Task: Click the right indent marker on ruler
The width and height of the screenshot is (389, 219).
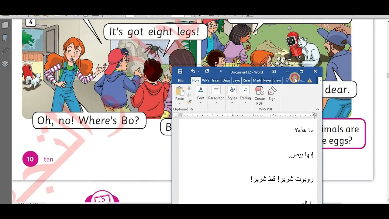Action: pos(313,115)
